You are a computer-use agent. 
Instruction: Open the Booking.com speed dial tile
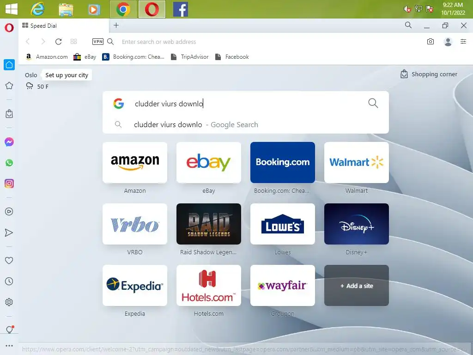pyautogui.click(x=283, y=162)
